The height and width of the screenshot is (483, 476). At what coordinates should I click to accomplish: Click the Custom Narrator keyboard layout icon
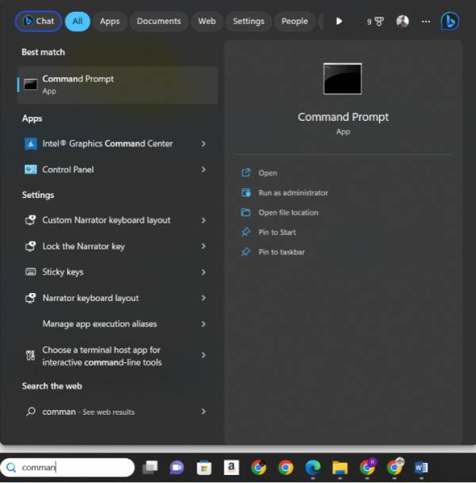(30, 220)
